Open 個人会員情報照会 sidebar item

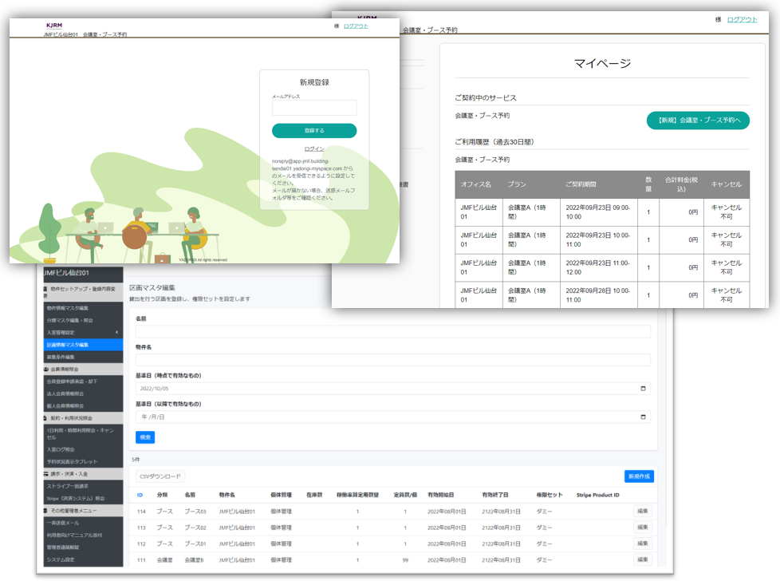83,405
